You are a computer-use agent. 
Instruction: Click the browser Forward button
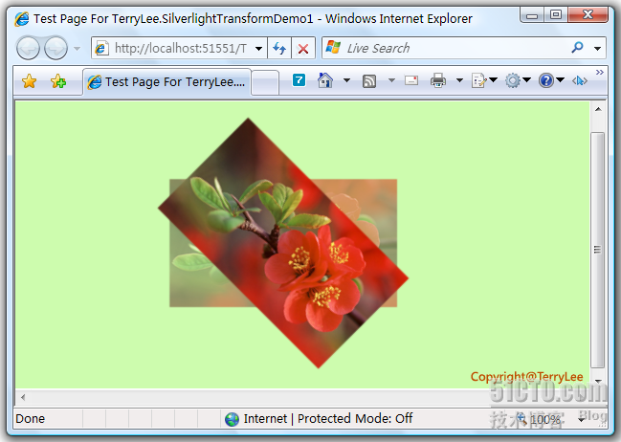click(55, 48)
